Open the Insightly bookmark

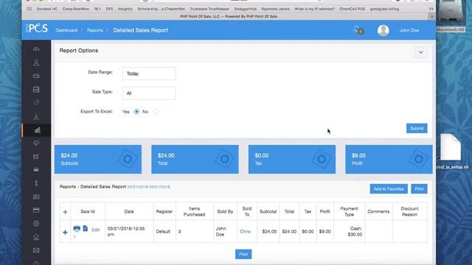[125, 9]
